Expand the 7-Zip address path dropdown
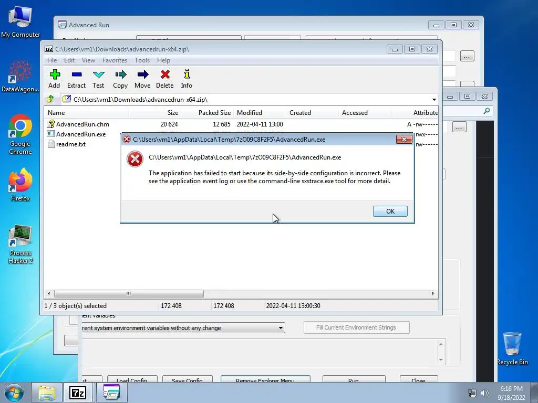The width and height of the screenshot is (538, 403). coord(434,99)
